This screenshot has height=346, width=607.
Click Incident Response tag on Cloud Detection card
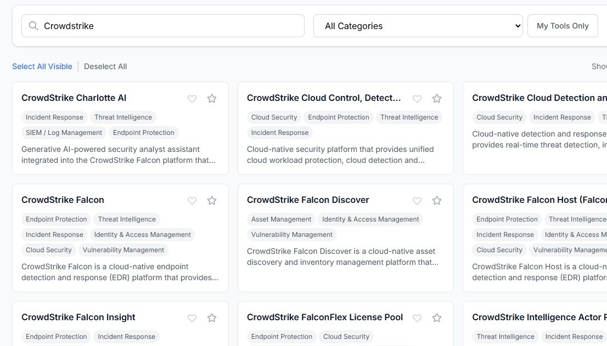click(562, 117)
